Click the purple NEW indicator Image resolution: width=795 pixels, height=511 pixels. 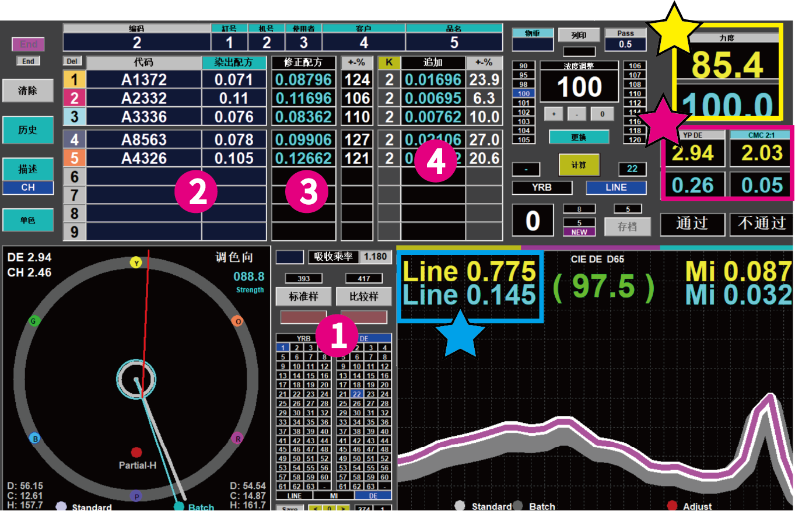click(x=579, y=232)
